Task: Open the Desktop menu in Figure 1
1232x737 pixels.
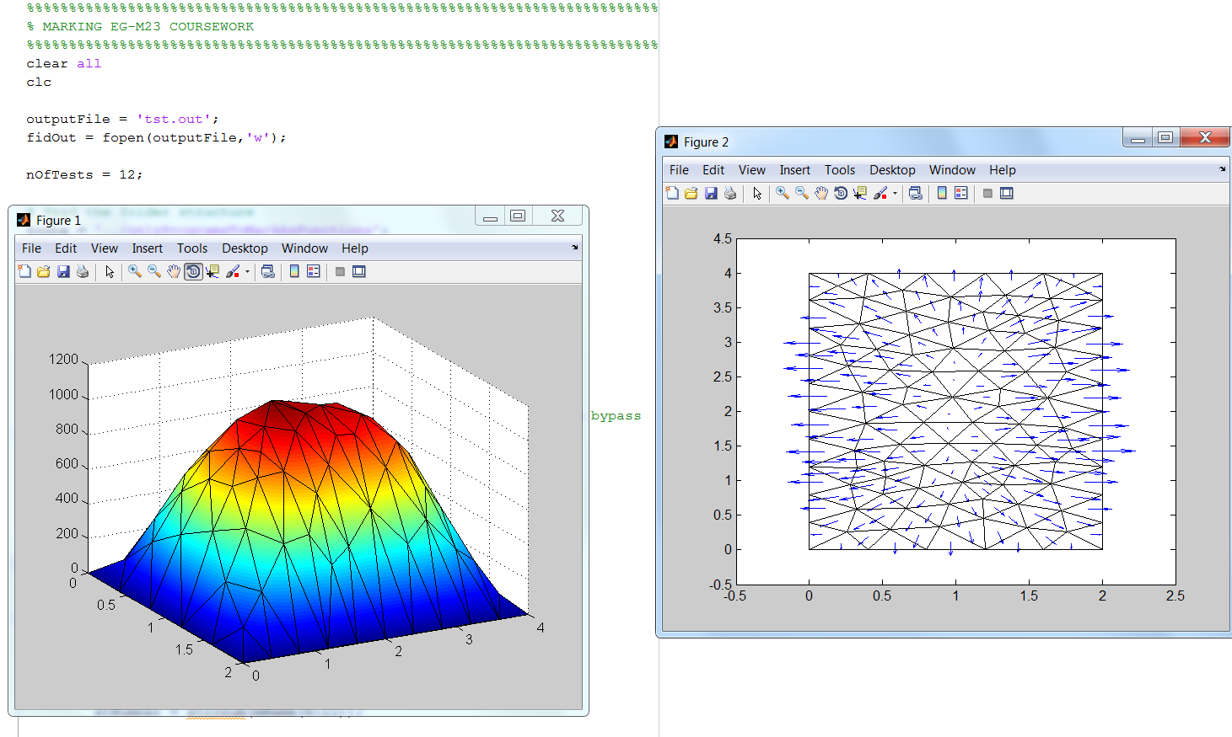Action: [245, 248]
